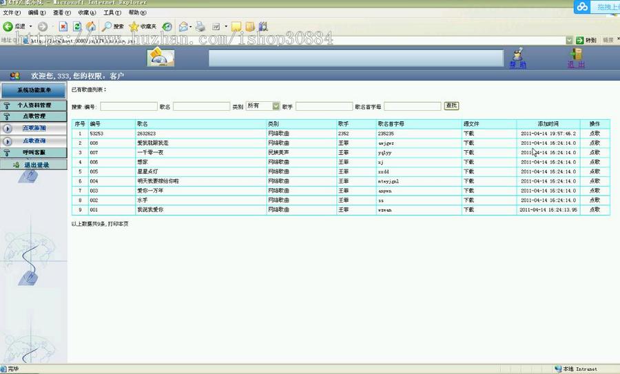620x374 pixels.
Task: Click the 查找 search button
Action: click(451, 105)
